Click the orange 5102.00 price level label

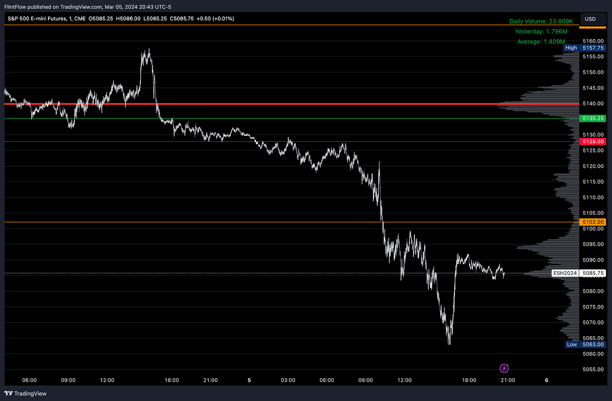593,222
